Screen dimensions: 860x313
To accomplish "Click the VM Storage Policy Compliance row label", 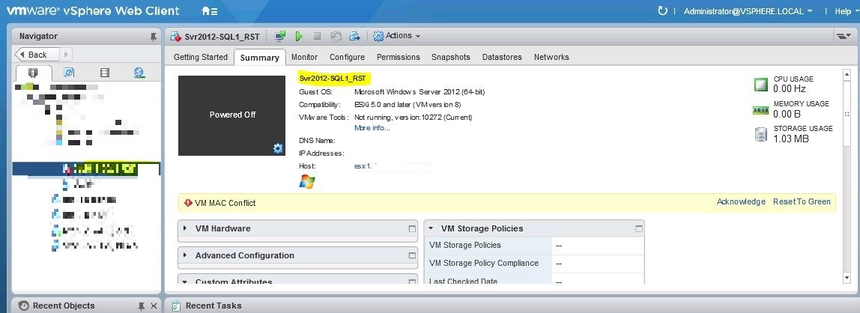I will click(484, 263).
